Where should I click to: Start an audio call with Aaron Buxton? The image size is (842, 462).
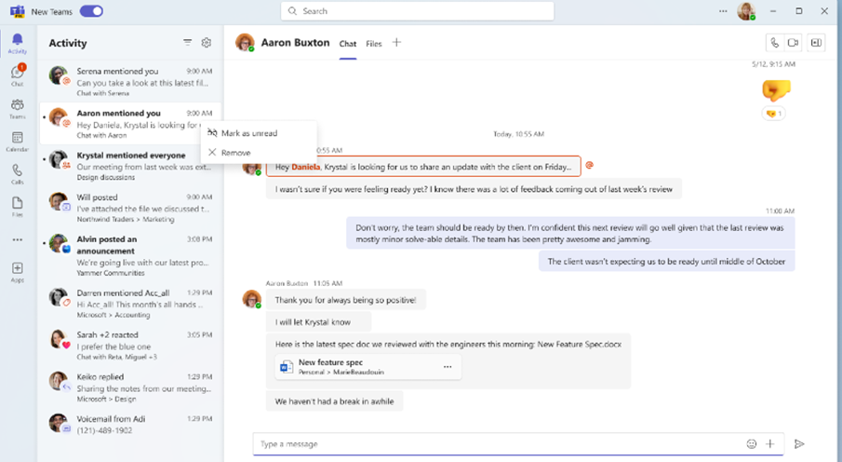click(774, 43)
